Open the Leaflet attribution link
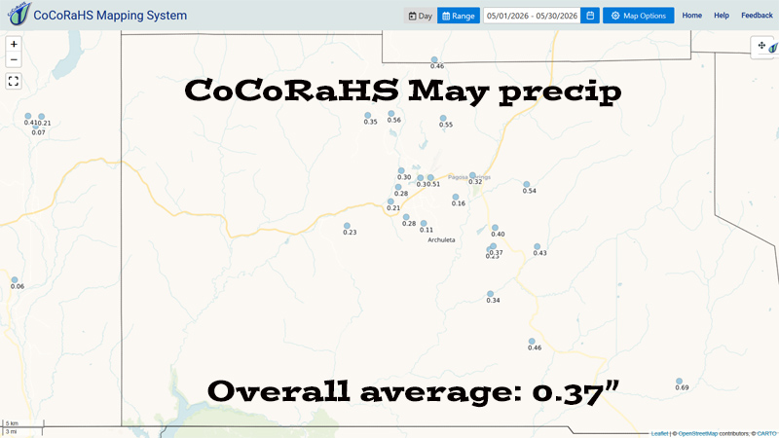Screen dimensions: 779x438 tap(659, 433)
